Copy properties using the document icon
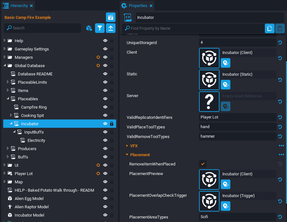This screenshot has height=222, width=287. [269, 28]
